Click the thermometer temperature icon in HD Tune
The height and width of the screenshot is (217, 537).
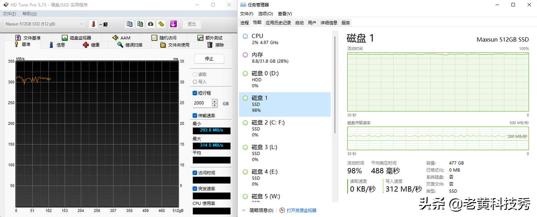[94, 24]
